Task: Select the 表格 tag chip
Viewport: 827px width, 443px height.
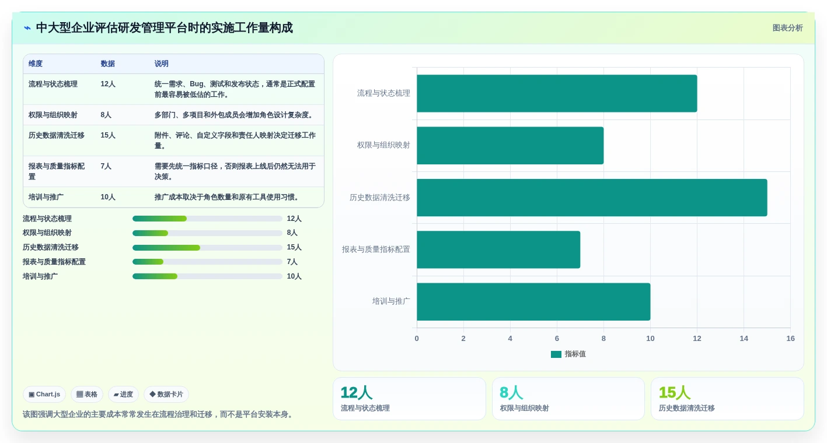Action: [87, 395]
